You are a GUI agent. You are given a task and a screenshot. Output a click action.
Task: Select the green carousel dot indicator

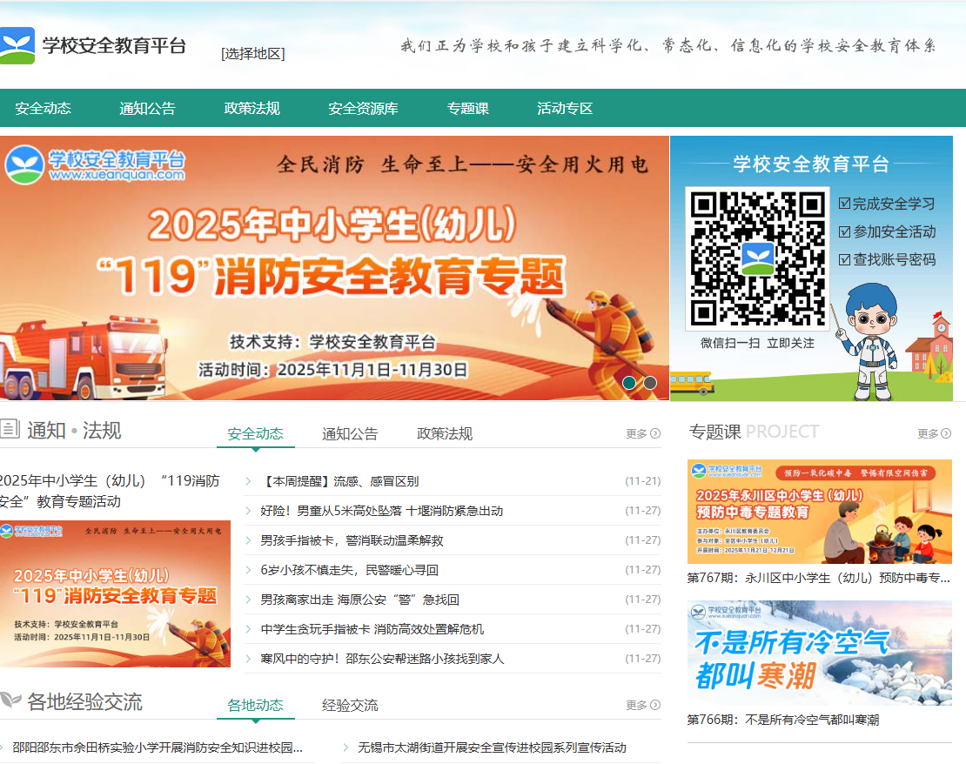coord(630,381)
